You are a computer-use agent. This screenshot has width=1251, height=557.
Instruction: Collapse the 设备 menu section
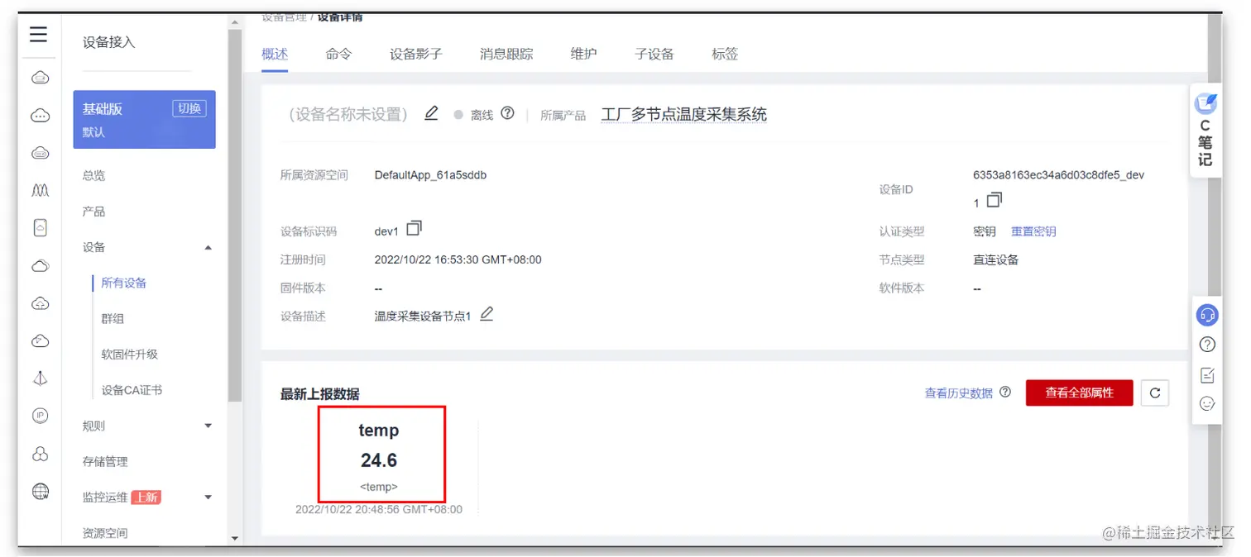[208, 248]
